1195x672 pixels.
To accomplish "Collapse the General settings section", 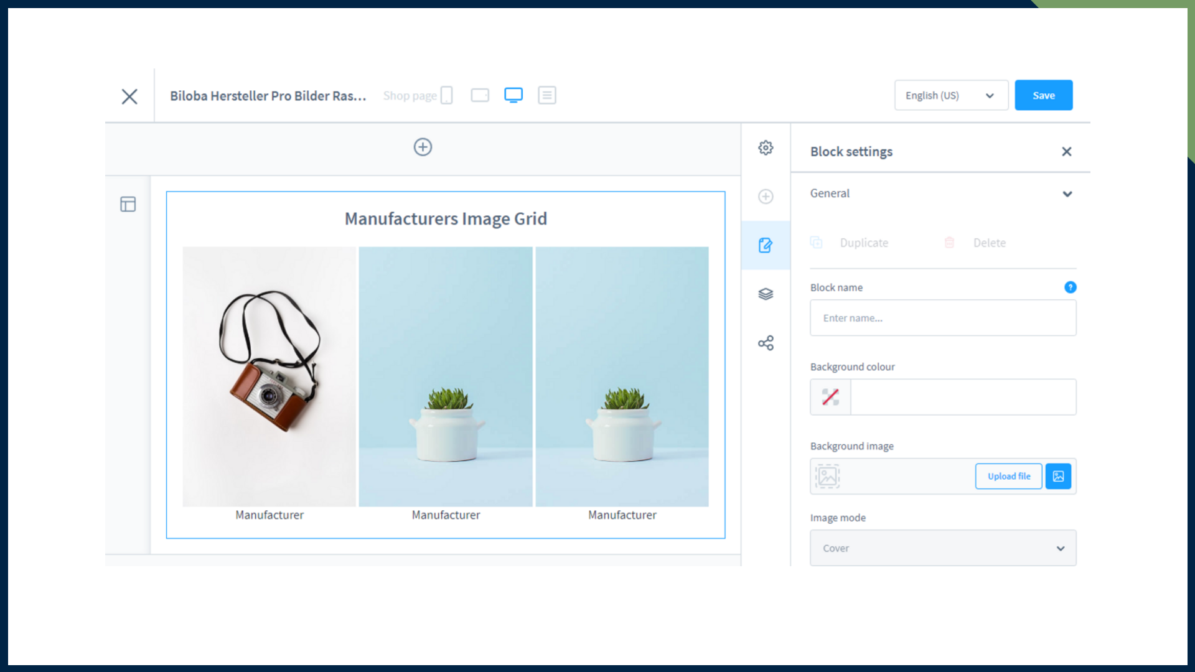I will click(x=1067, y=194).
